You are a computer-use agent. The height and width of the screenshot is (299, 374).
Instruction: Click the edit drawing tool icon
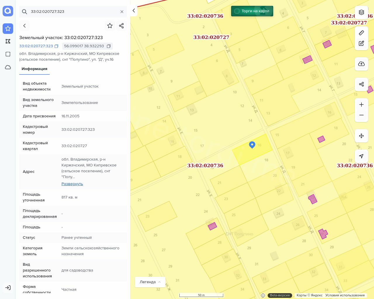tap(361, 44)
